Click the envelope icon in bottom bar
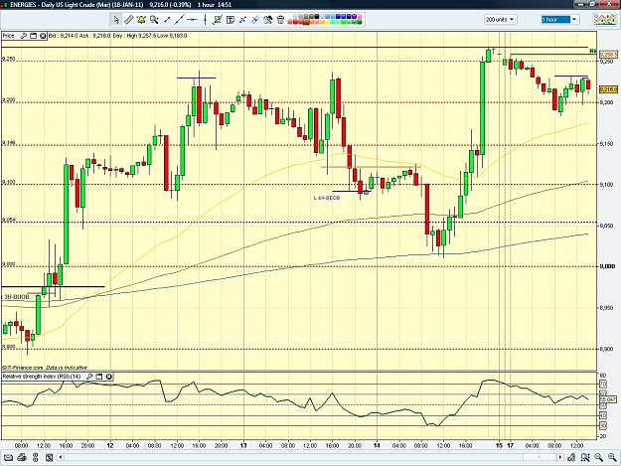 [8, 458]
